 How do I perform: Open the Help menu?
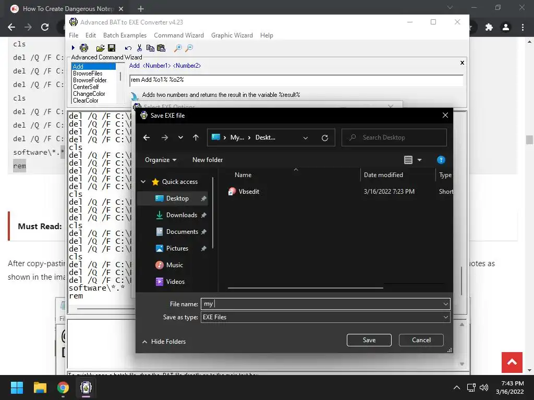[x=266, y=35]
